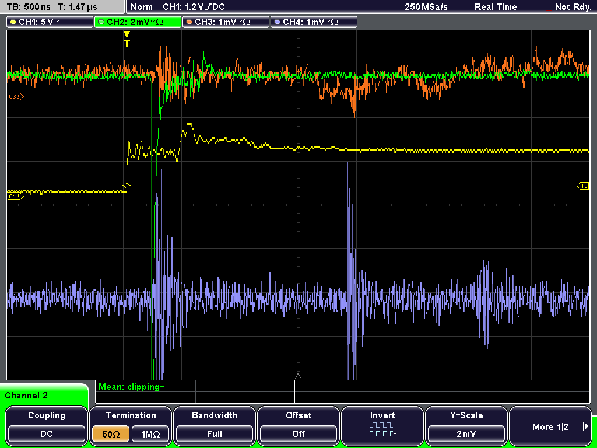The height and width of the screenshot is (448, 597).
Task: Click the Real Time acquisition mode label
Action: tap(496, 7)
